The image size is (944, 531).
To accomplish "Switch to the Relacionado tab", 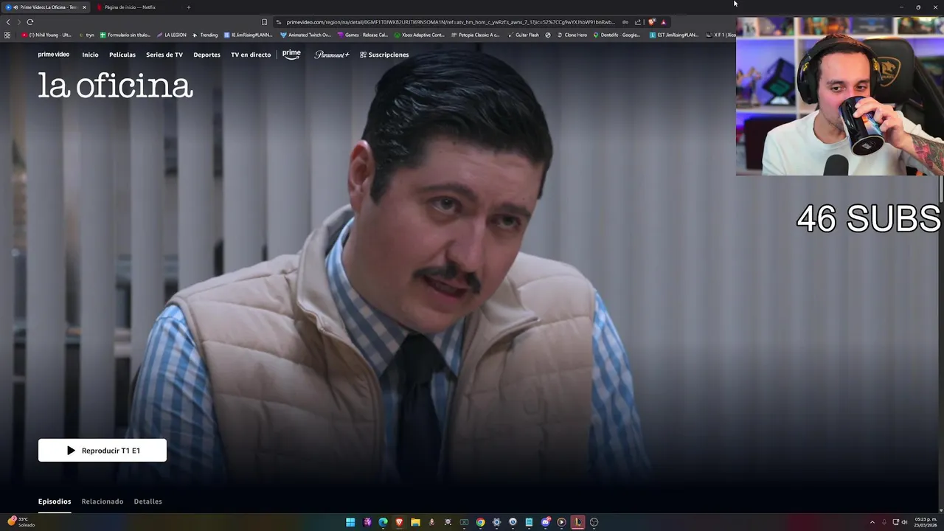I will pyautogui.click(x=103, y=502).
